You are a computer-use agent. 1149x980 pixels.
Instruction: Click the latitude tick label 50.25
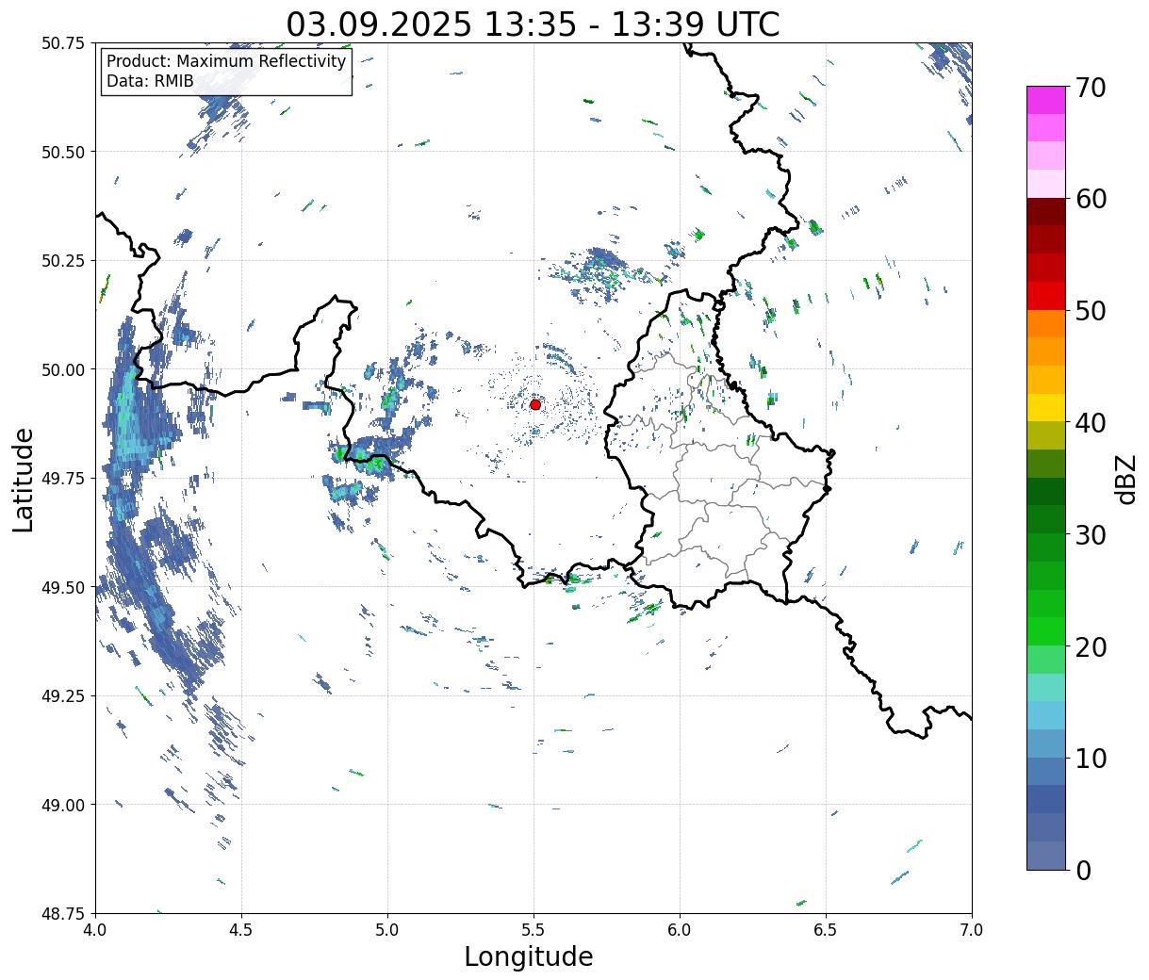coord(62,261)
